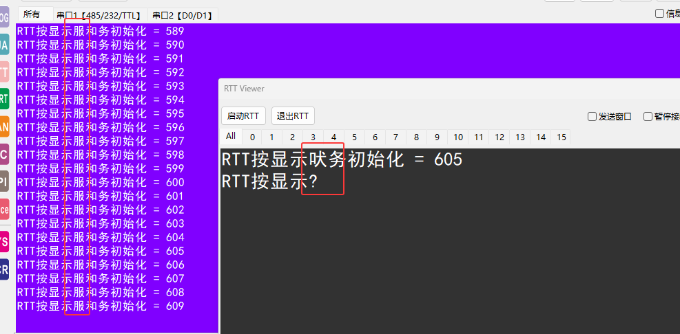Switch to RTT channel tab 15
The image size is (680, 334).
tap(561, 137)
